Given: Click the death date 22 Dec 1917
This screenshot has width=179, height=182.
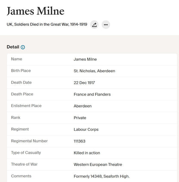Looking at the screenshot, I should (84, 83).
